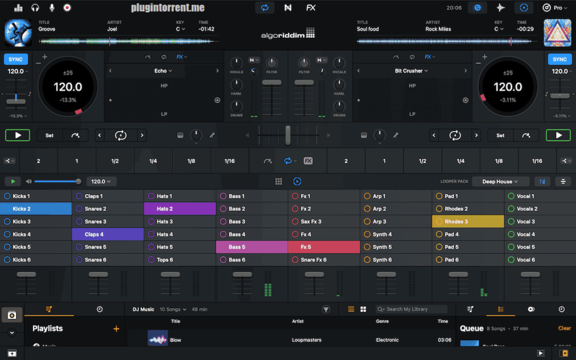Screen dimensions: 576x360
Task: Toggle the Hats 2 loop cell
Action: click(x=180, y=209)
